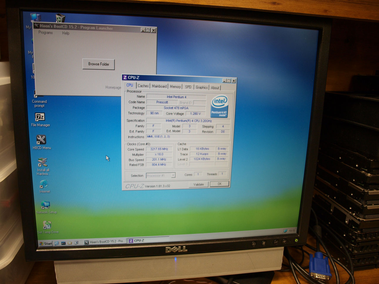Click the Browse Folder button
Image resolution: width=379 pixels, height=284 pixels.
(x=99, y=64)
